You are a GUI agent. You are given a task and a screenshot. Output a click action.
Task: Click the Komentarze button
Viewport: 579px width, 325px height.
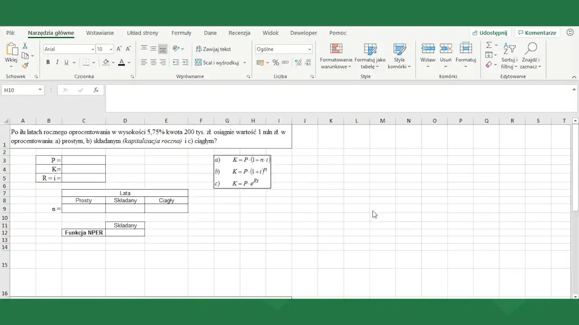[x=537, y=33]
